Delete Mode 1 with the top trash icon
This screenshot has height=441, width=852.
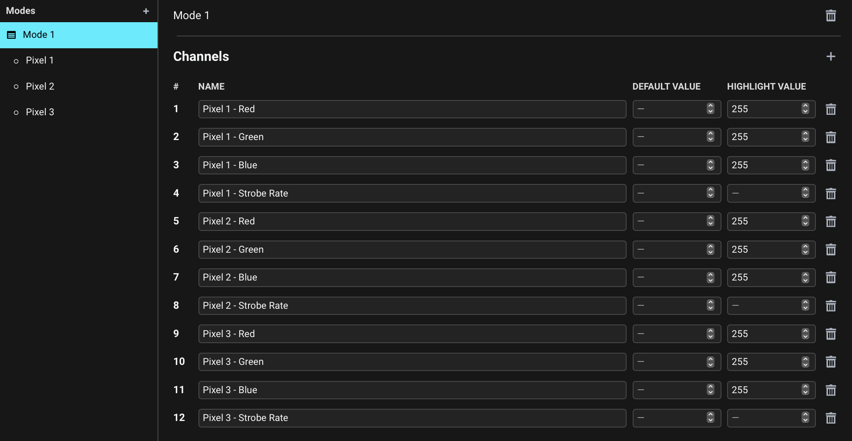tap(831, 16)
